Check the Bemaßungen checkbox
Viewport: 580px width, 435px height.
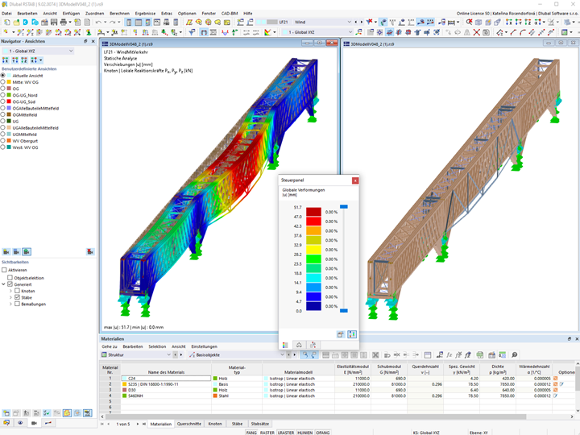pyautogui.click(x=17, y=304)
